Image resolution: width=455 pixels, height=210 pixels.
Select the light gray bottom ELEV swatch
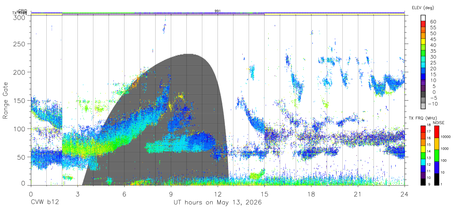coord(423,106)
